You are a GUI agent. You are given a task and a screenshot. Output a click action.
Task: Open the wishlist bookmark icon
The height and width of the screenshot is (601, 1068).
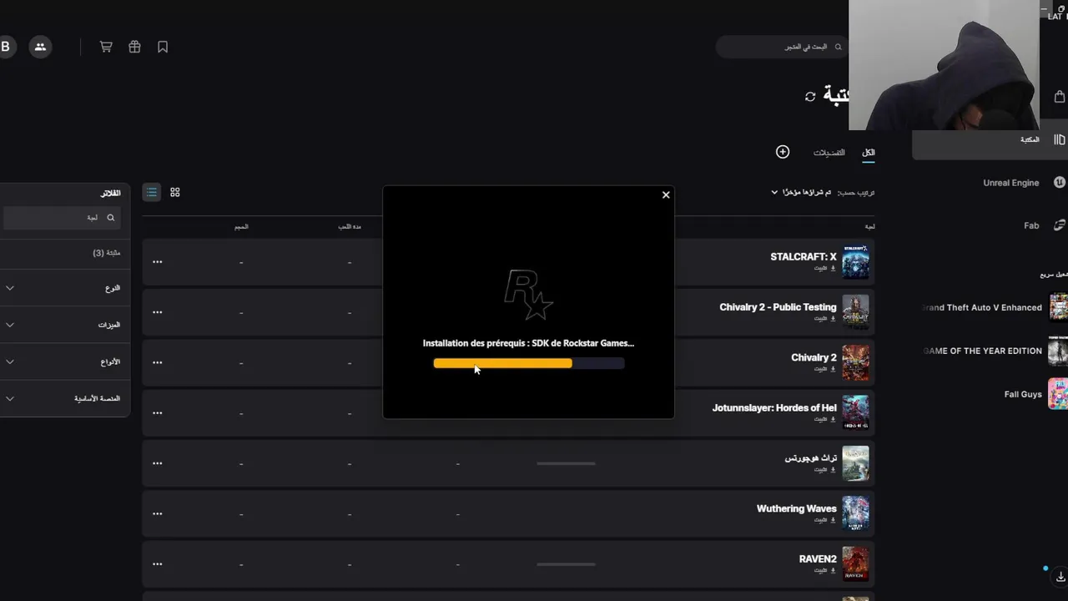pyautogui.click(x=163, y=47)
